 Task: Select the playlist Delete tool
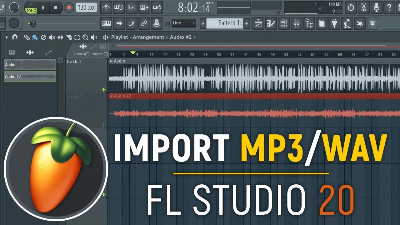[x=44, y=37]
